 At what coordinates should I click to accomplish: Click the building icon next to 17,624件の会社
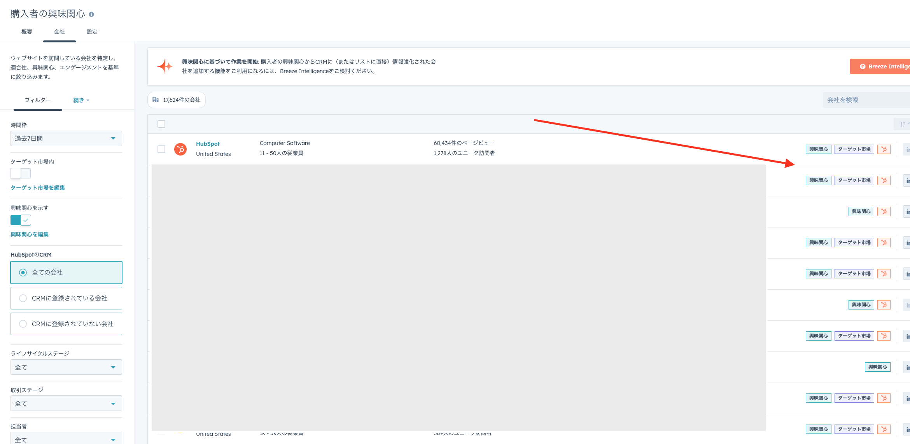[156, 100]
